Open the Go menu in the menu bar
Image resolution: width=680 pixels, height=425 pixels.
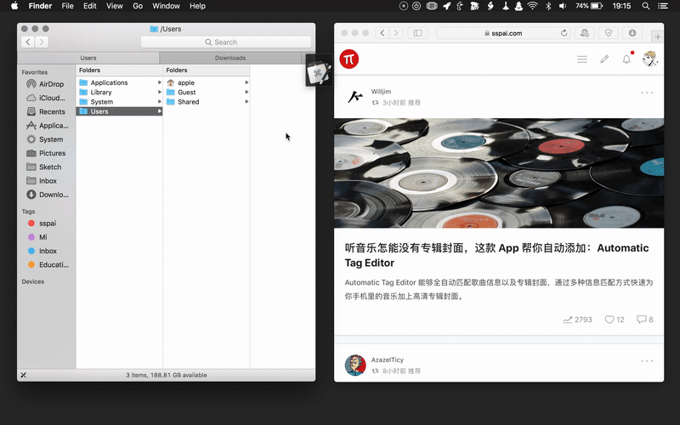click(x=138, y=6)
